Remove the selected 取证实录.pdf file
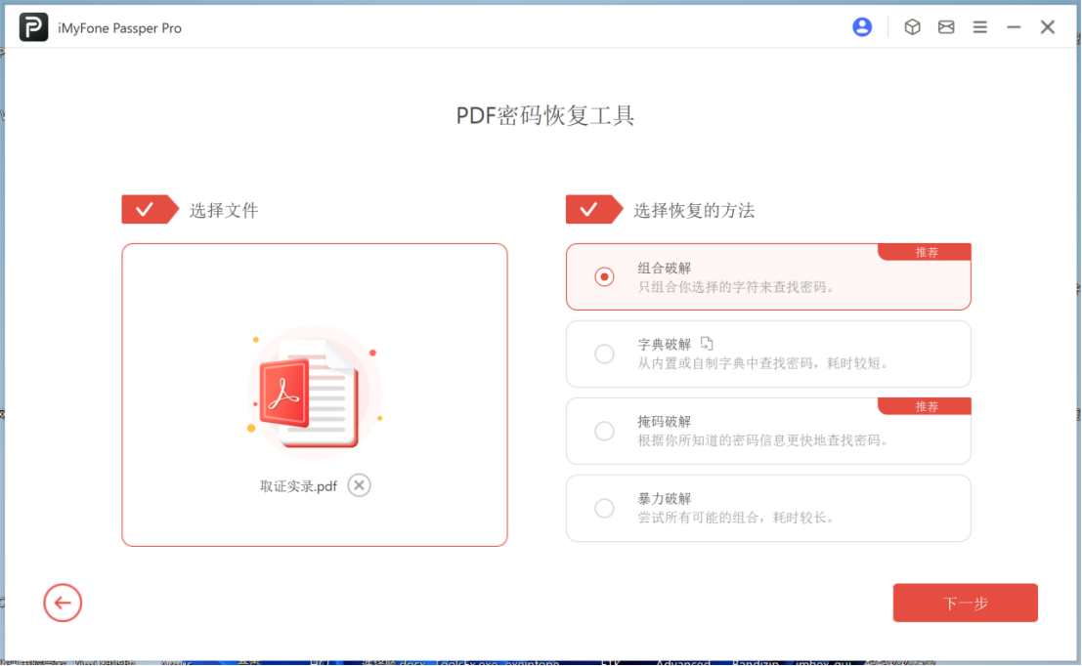 359,485
